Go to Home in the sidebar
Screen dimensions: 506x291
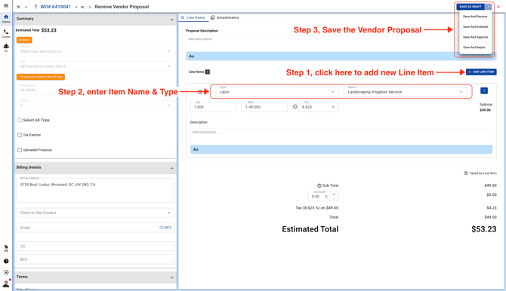(6, 19)
